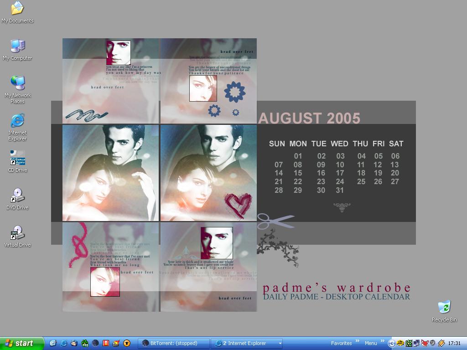The width and height of the screenshot is (467, 350).
Task: Expand the Menu toolbar chevron
Action: [x=382, y=341]
